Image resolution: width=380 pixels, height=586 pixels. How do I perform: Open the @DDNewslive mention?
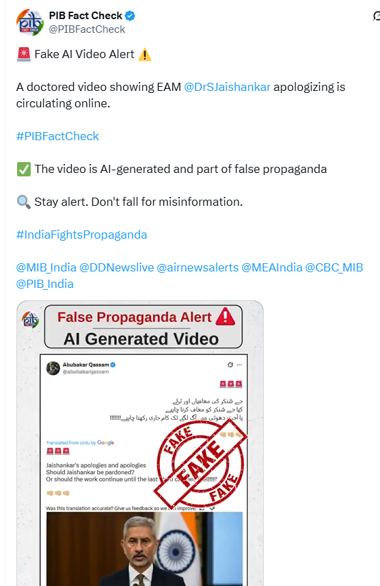(117, 267)
